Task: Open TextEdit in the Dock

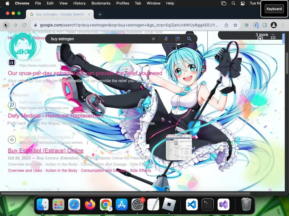Action: (x=153, y=204)
